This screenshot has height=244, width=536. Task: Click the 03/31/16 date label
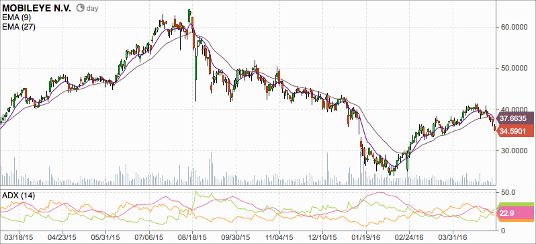[x=453, y=237]
